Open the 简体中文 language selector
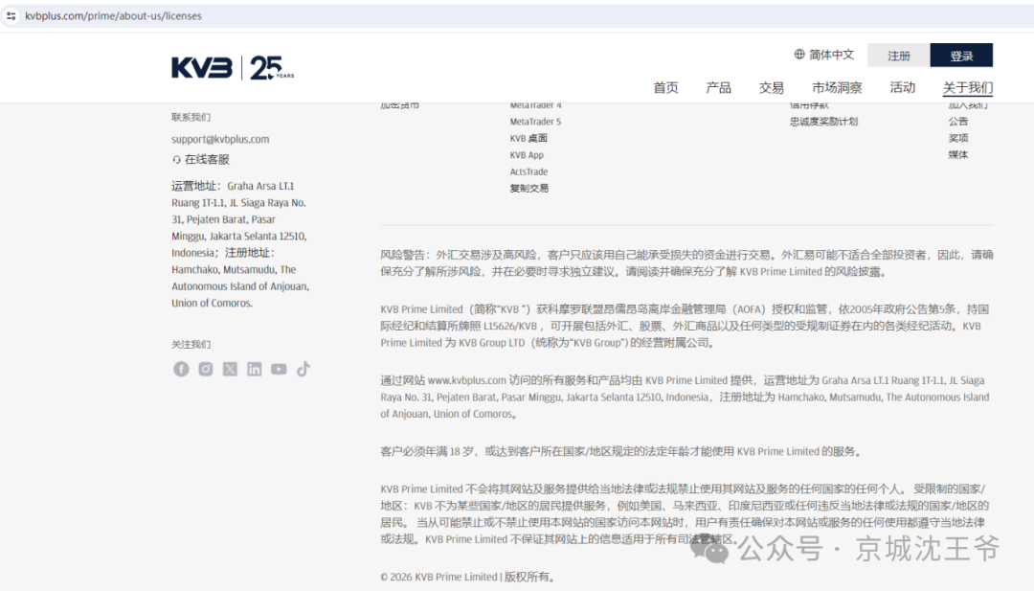Image resolution: width=1034 pixels, height=591 pixels. pos(823,55)
